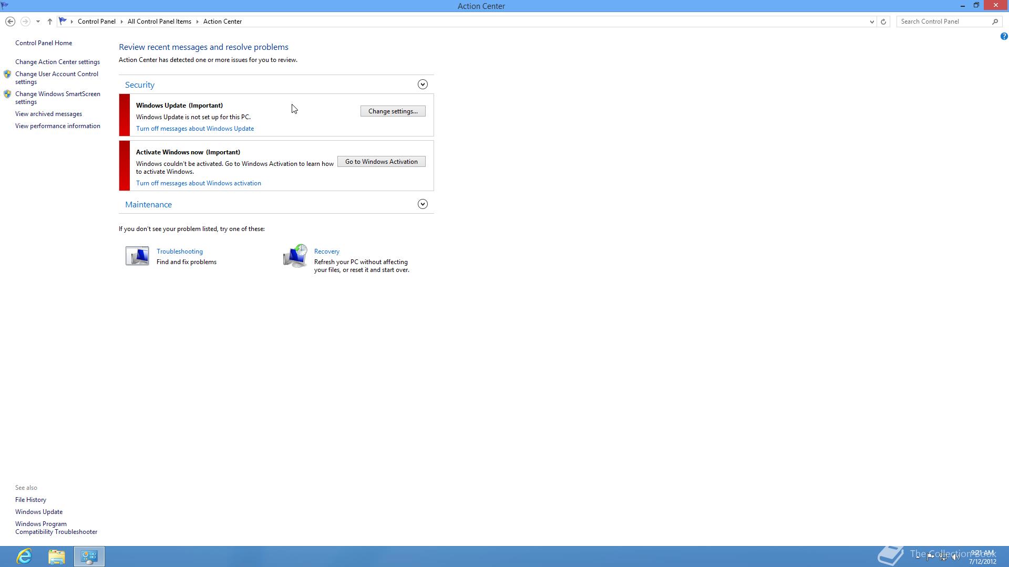1009x567 pixels.
Task: Click the Maintenance section heading
Action: (148, 205)
